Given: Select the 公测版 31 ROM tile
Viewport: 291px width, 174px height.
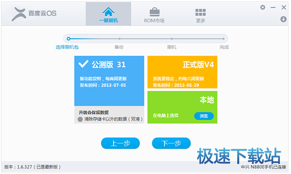Looking at the screenshot, I should [x=109, y=81].
